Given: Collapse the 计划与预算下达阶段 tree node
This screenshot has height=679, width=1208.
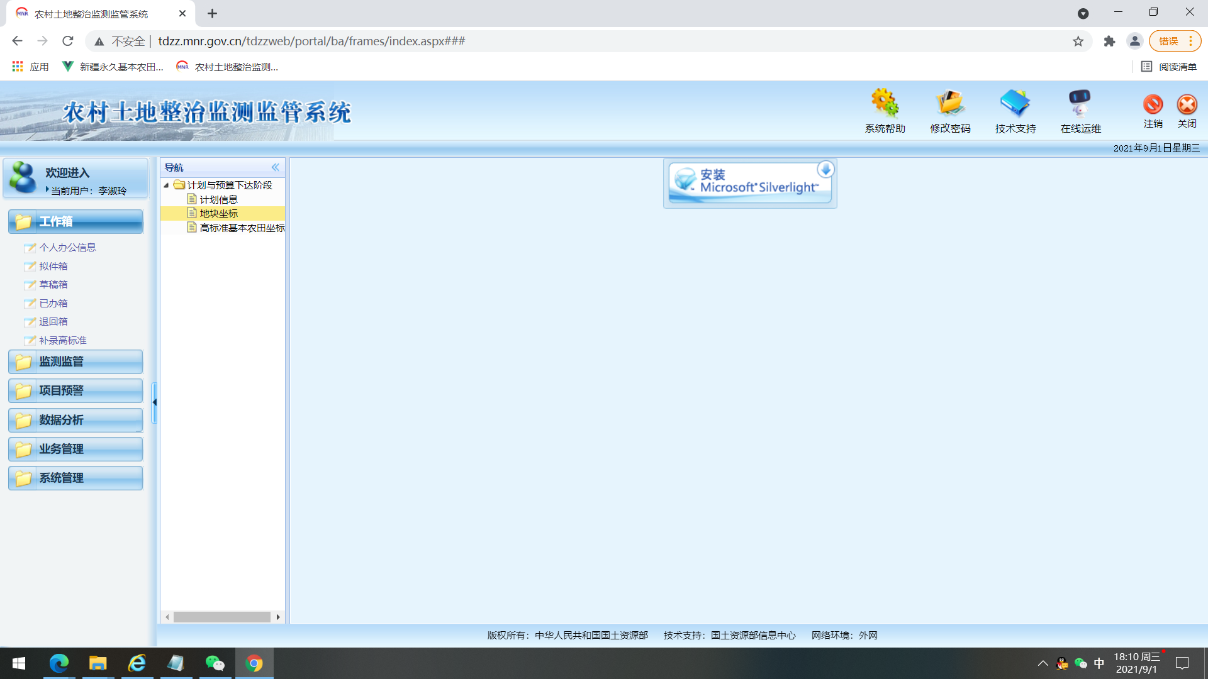Looking at the screenshot, I should coord(166,185).
